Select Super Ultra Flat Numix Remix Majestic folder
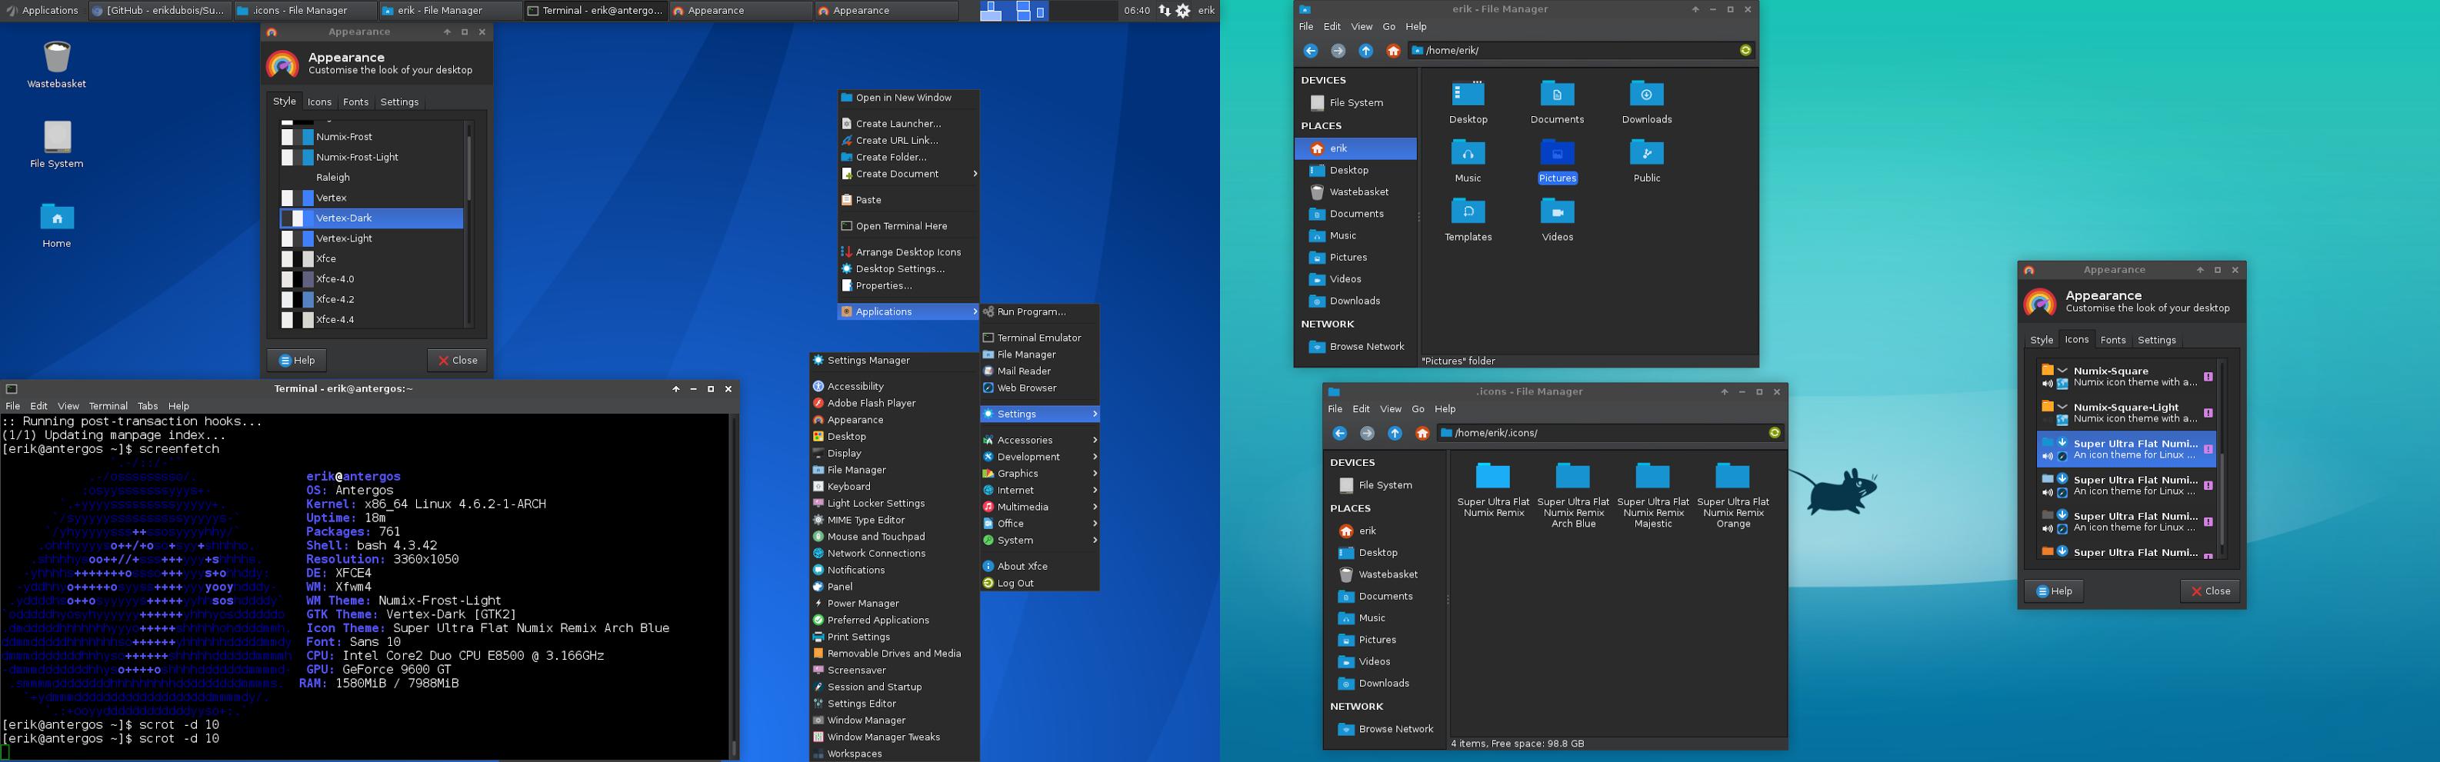This screenshot has width=2440, height=762. [1653, 495]
